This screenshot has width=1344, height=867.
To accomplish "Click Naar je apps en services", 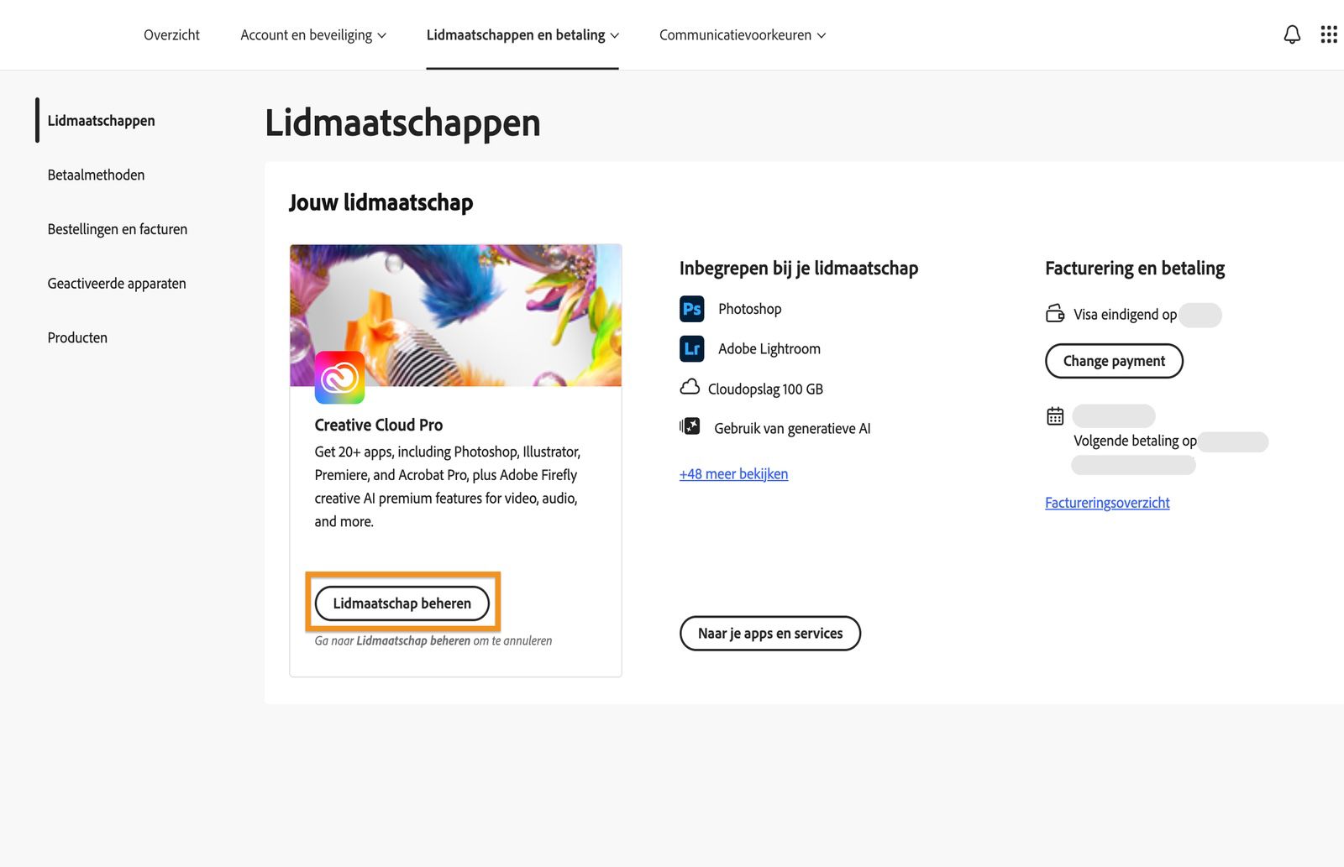I will coord(770,634).
